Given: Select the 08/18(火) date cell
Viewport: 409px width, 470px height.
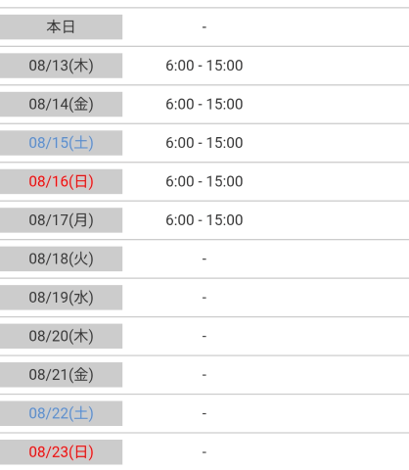Looking at the screenshot, I should (x=61, y=258).
